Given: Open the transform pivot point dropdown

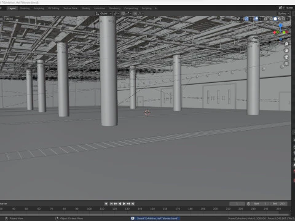Looking at the screenshot, I should pyautogui.click(x=116, y=14).
